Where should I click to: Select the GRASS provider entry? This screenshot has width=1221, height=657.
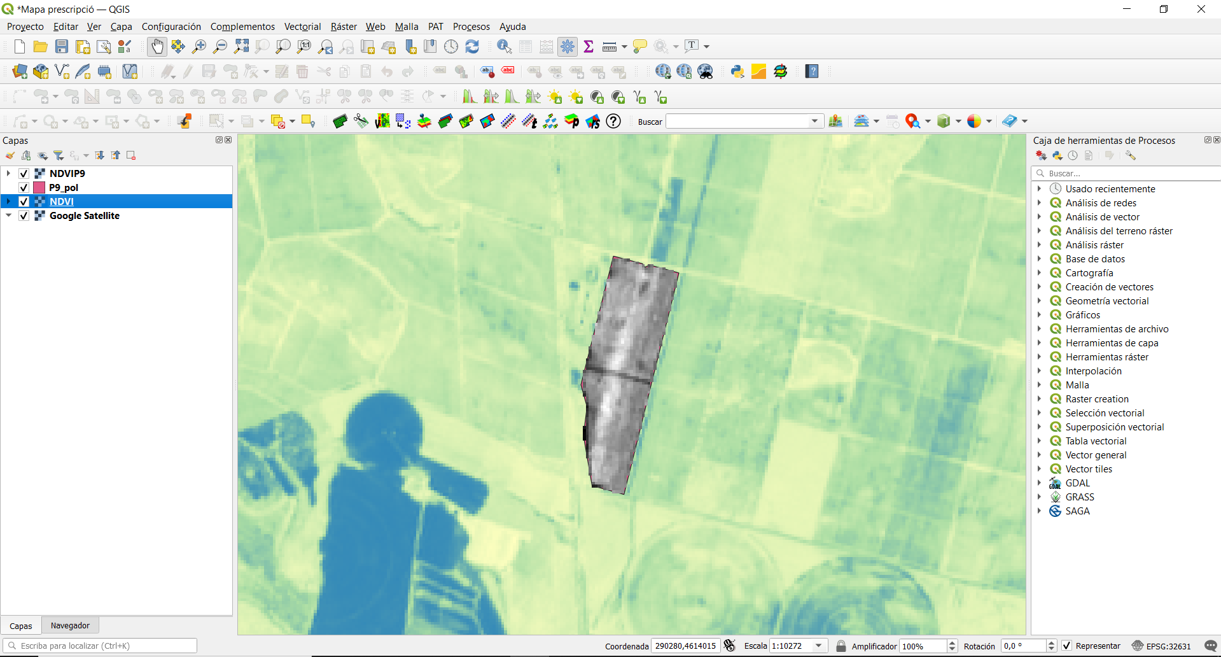[x=1080, y=497]
